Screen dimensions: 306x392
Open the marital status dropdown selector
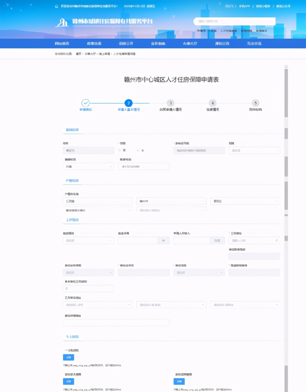(x=88, y=166)
